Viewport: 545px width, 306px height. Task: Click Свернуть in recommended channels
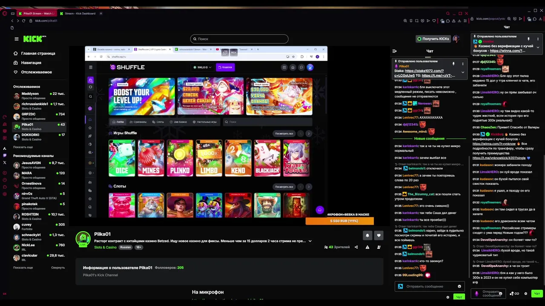pos(58,268)
